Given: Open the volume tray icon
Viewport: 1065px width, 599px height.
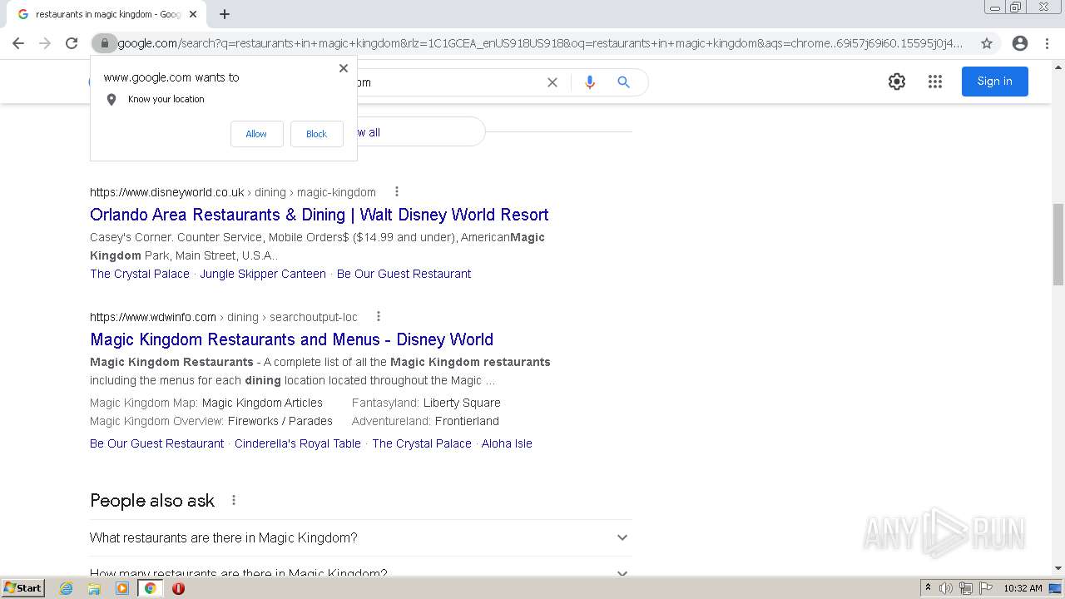Looking at the screenshot, I should click(x=946, y=588).
